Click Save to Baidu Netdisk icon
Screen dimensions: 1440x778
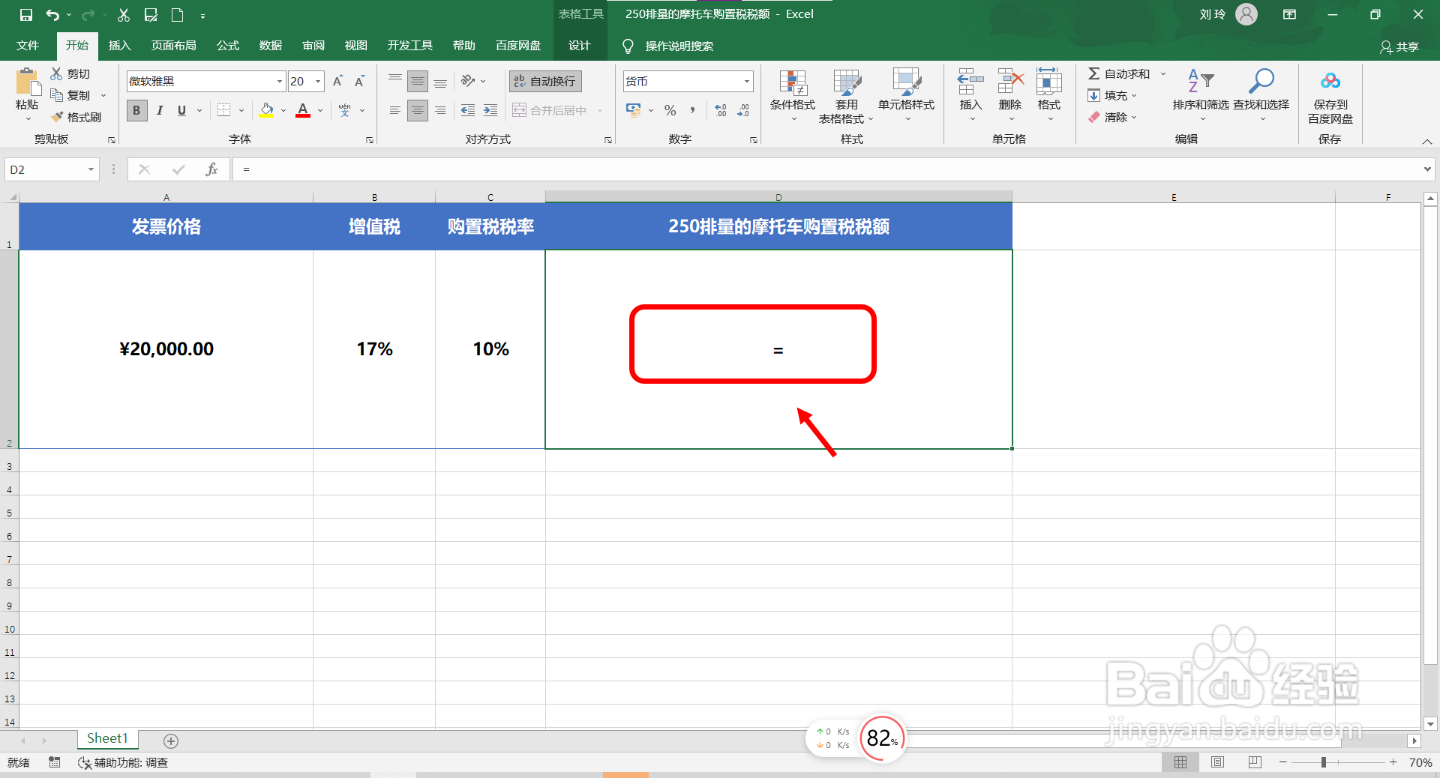pos(1330,81)
